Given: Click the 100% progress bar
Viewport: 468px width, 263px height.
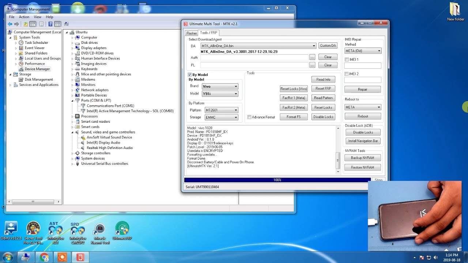Looking at the screenshot, I should click(278, 180).
